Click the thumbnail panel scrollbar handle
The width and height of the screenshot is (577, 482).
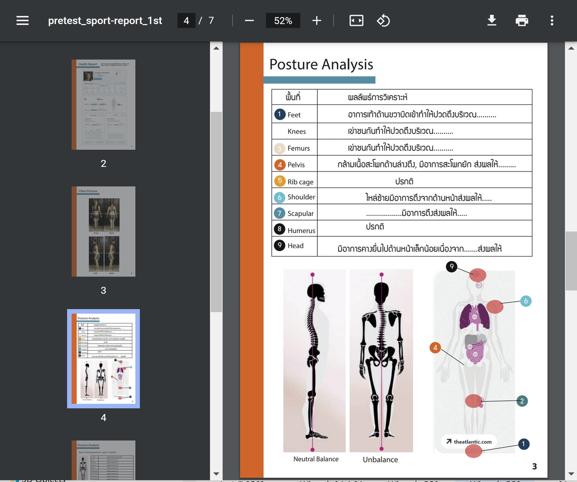pyautogui.click(x=216, y=212)
